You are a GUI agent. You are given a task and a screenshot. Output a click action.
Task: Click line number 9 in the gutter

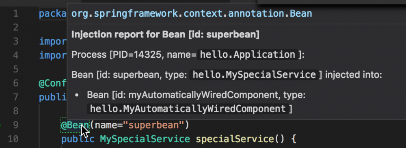click(x=15, y=125)
